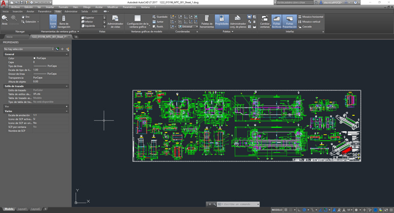Open the Cambiar ventanas dropdown

point(265,21)
